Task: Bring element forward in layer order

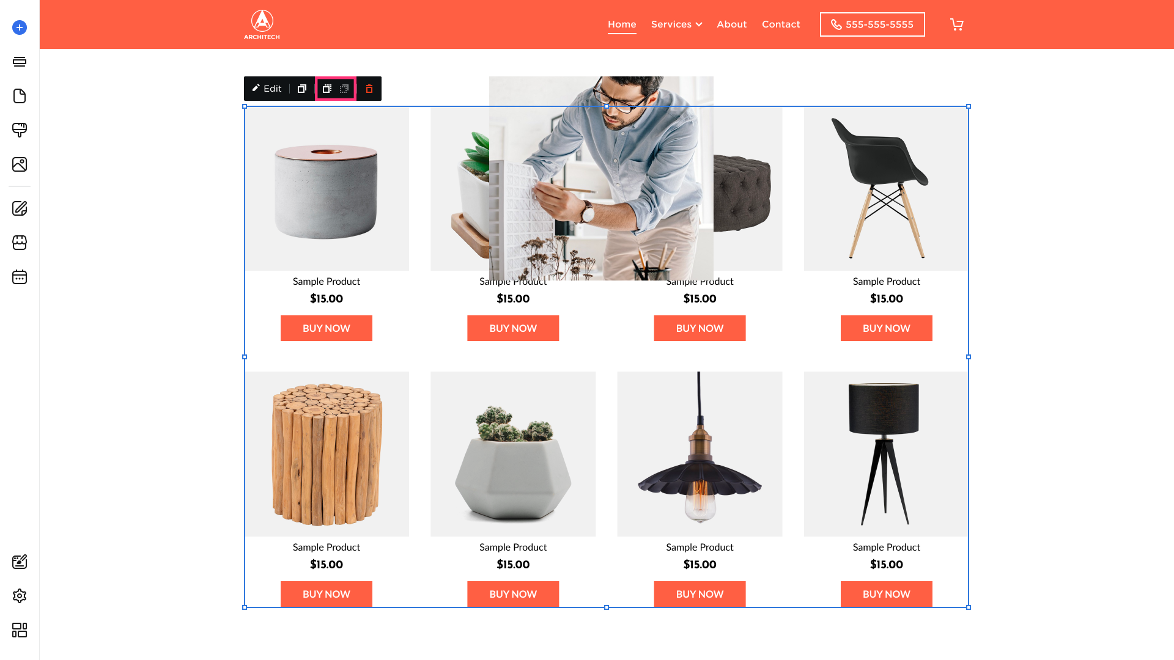Action: tap(327, 89)
